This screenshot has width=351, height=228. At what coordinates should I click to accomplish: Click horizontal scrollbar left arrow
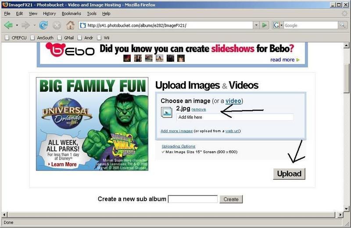click(x=4, y=214)
